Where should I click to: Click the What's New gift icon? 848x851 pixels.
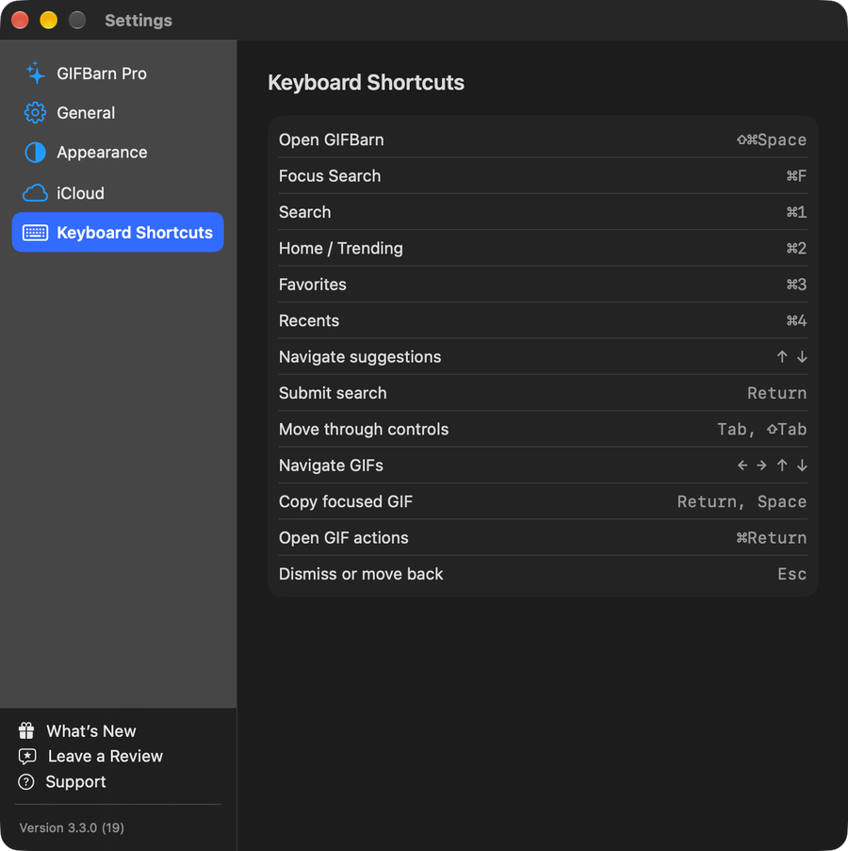(26, 730)
